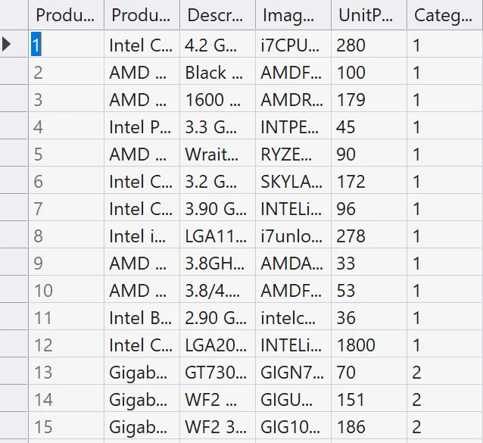Click the Wrait... description cell

pos(217,154)
